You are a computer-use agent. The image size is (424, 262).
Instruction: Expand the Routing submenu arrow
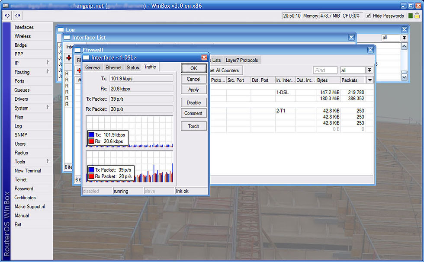[x=48, y=72]
